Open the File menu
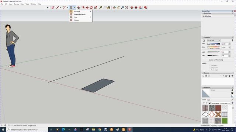Image resolution: width=236 pixels, height=132 pixels. click(2, 4)
